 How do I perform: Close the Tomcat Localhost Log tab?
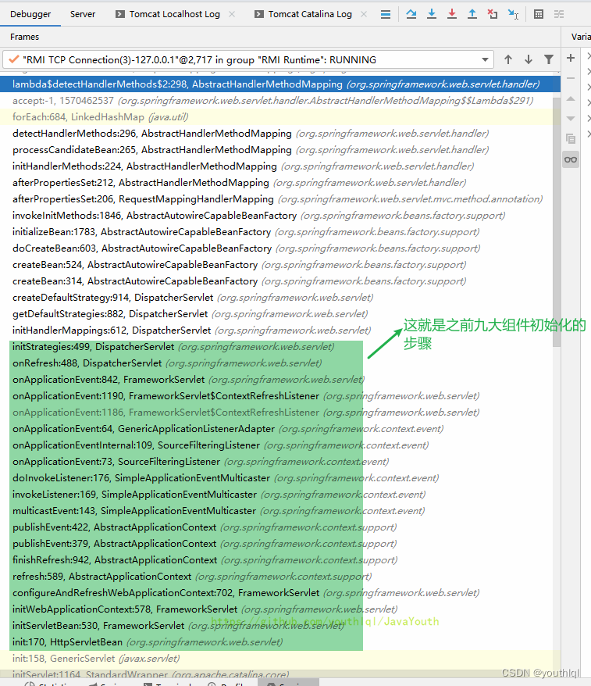tap(232, 14)
